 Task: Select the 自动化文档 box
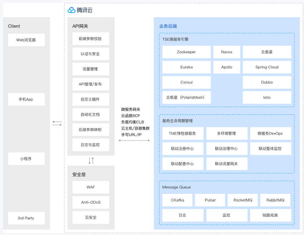[91, 115]
